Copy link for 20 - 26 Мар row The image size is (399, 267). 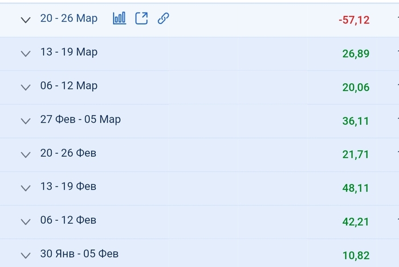164,18
